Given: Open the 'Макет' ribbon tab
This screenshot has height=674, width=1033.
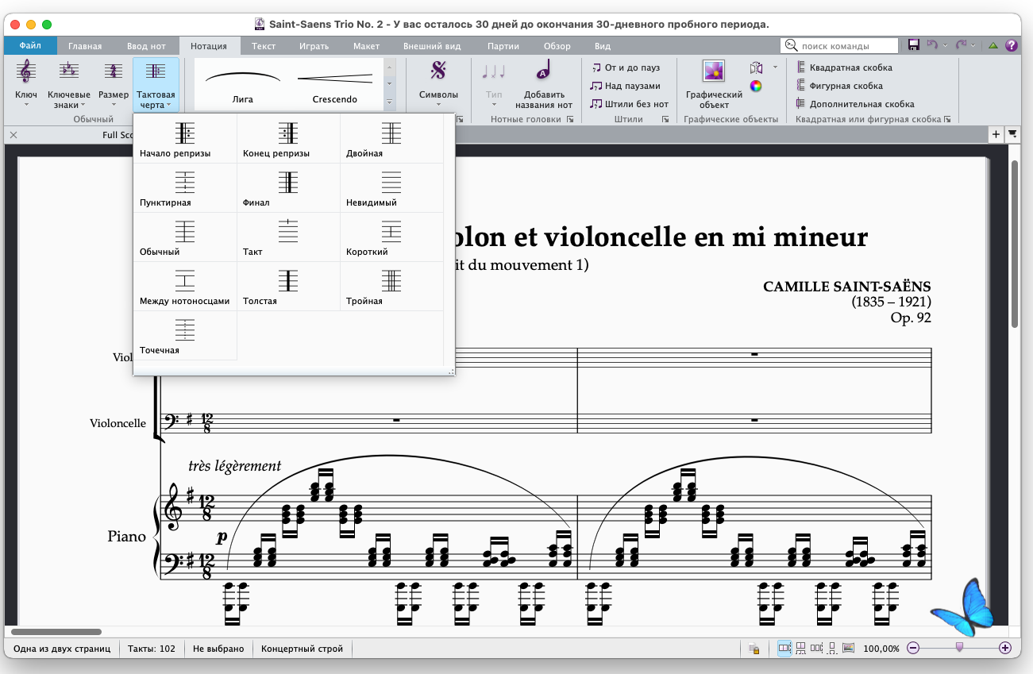Looking at the screenshot, I should [366, 46].
